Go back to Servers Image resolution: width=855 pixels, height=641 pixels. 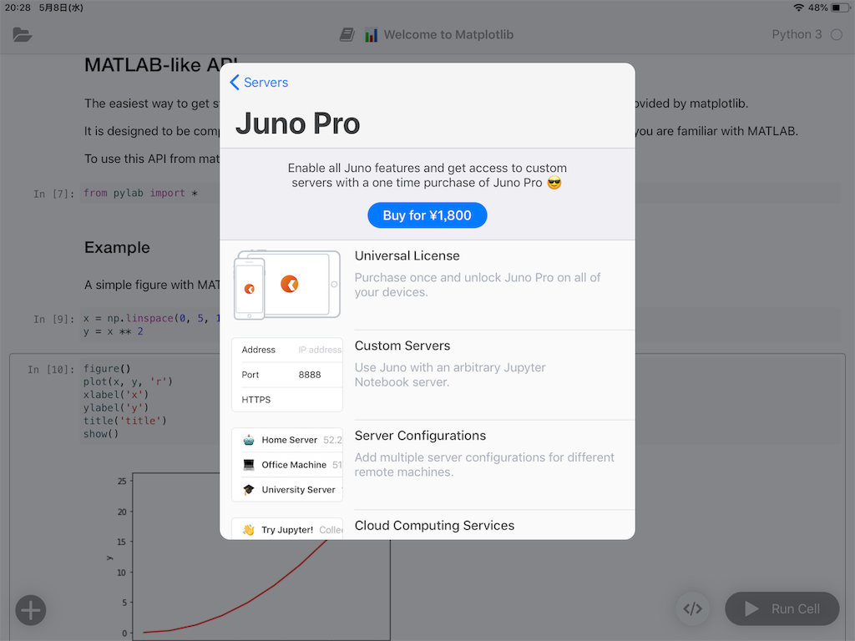click(x=259, y=83)
